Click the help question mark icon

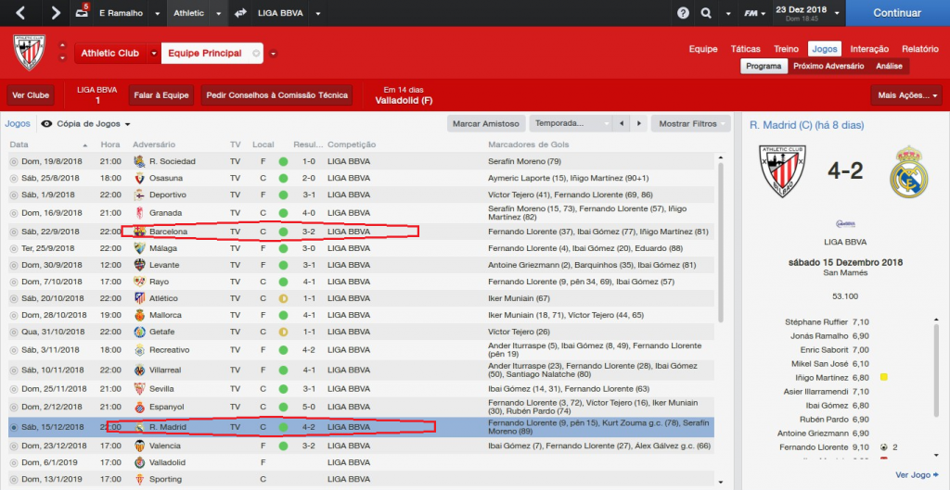point(684,13)
